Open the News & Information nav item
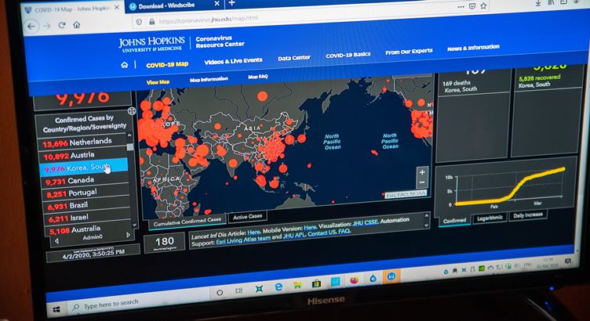 coord(473,48)
